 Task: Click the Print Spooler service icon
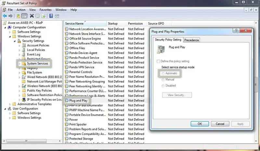tap(67, 124)
